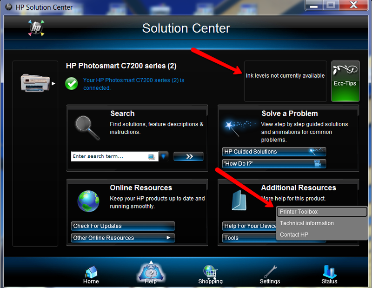Click Check For Updates
This screenshot has height=288, width=372.
(x=123, y=226)
